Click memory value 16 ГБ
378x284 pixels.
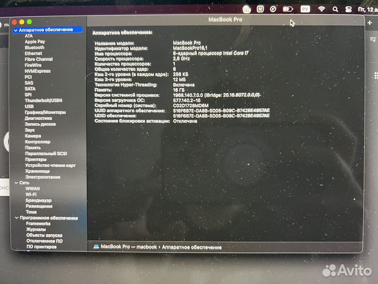(x=178, y=90)
